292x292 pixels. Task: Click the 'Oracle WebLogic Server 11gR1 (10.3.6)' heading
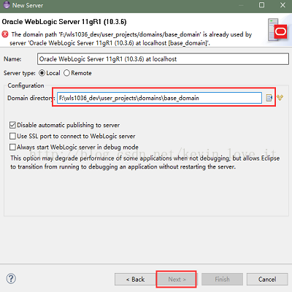click(x=64, y=22)
